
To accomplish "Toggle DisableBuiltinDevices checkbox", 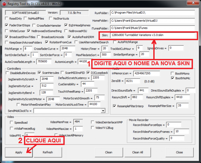I will point(7,73).
